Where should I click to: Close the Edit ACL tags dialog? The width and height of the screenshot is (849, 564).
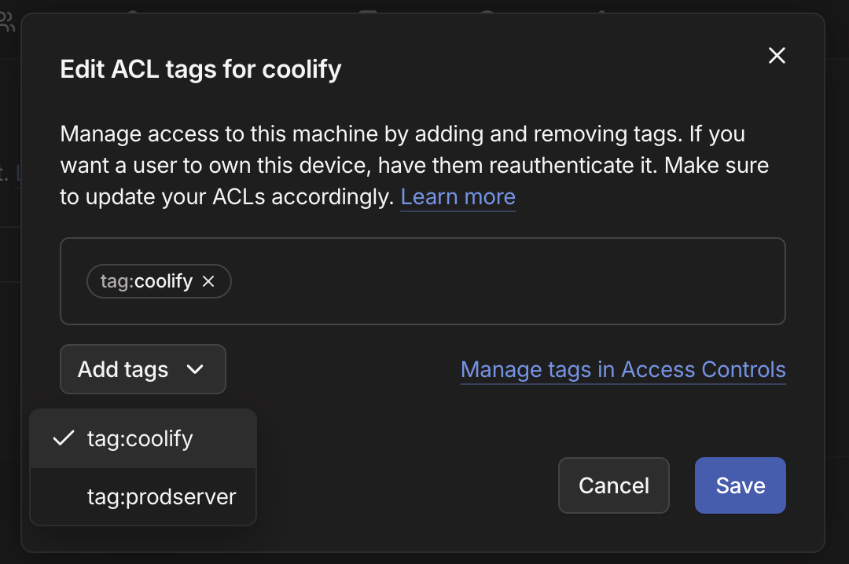pyautogui.click(x=777, y=56)
